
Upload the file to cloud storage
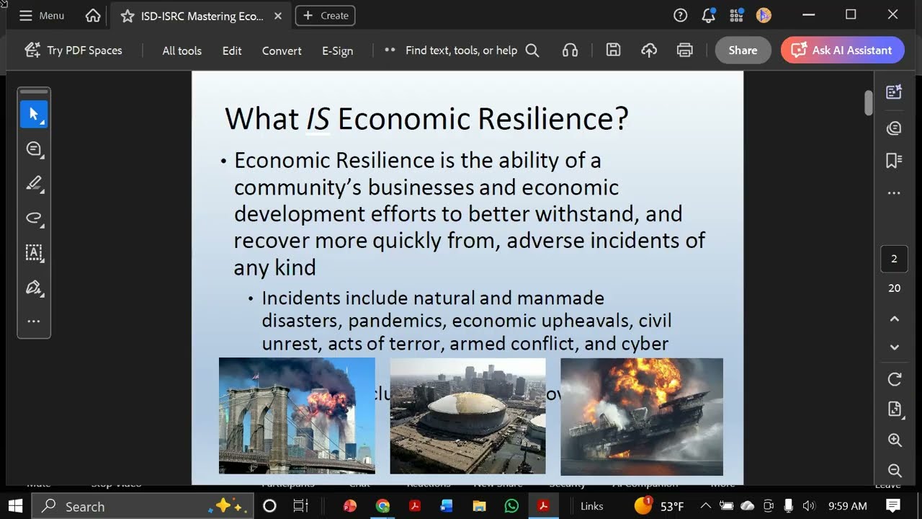[649, 50]
